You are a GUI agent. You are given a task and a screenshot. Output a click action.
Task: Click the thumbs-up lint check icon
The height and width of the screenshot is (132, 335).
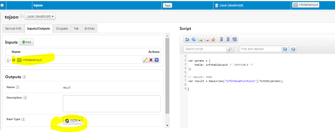[213, 39]
